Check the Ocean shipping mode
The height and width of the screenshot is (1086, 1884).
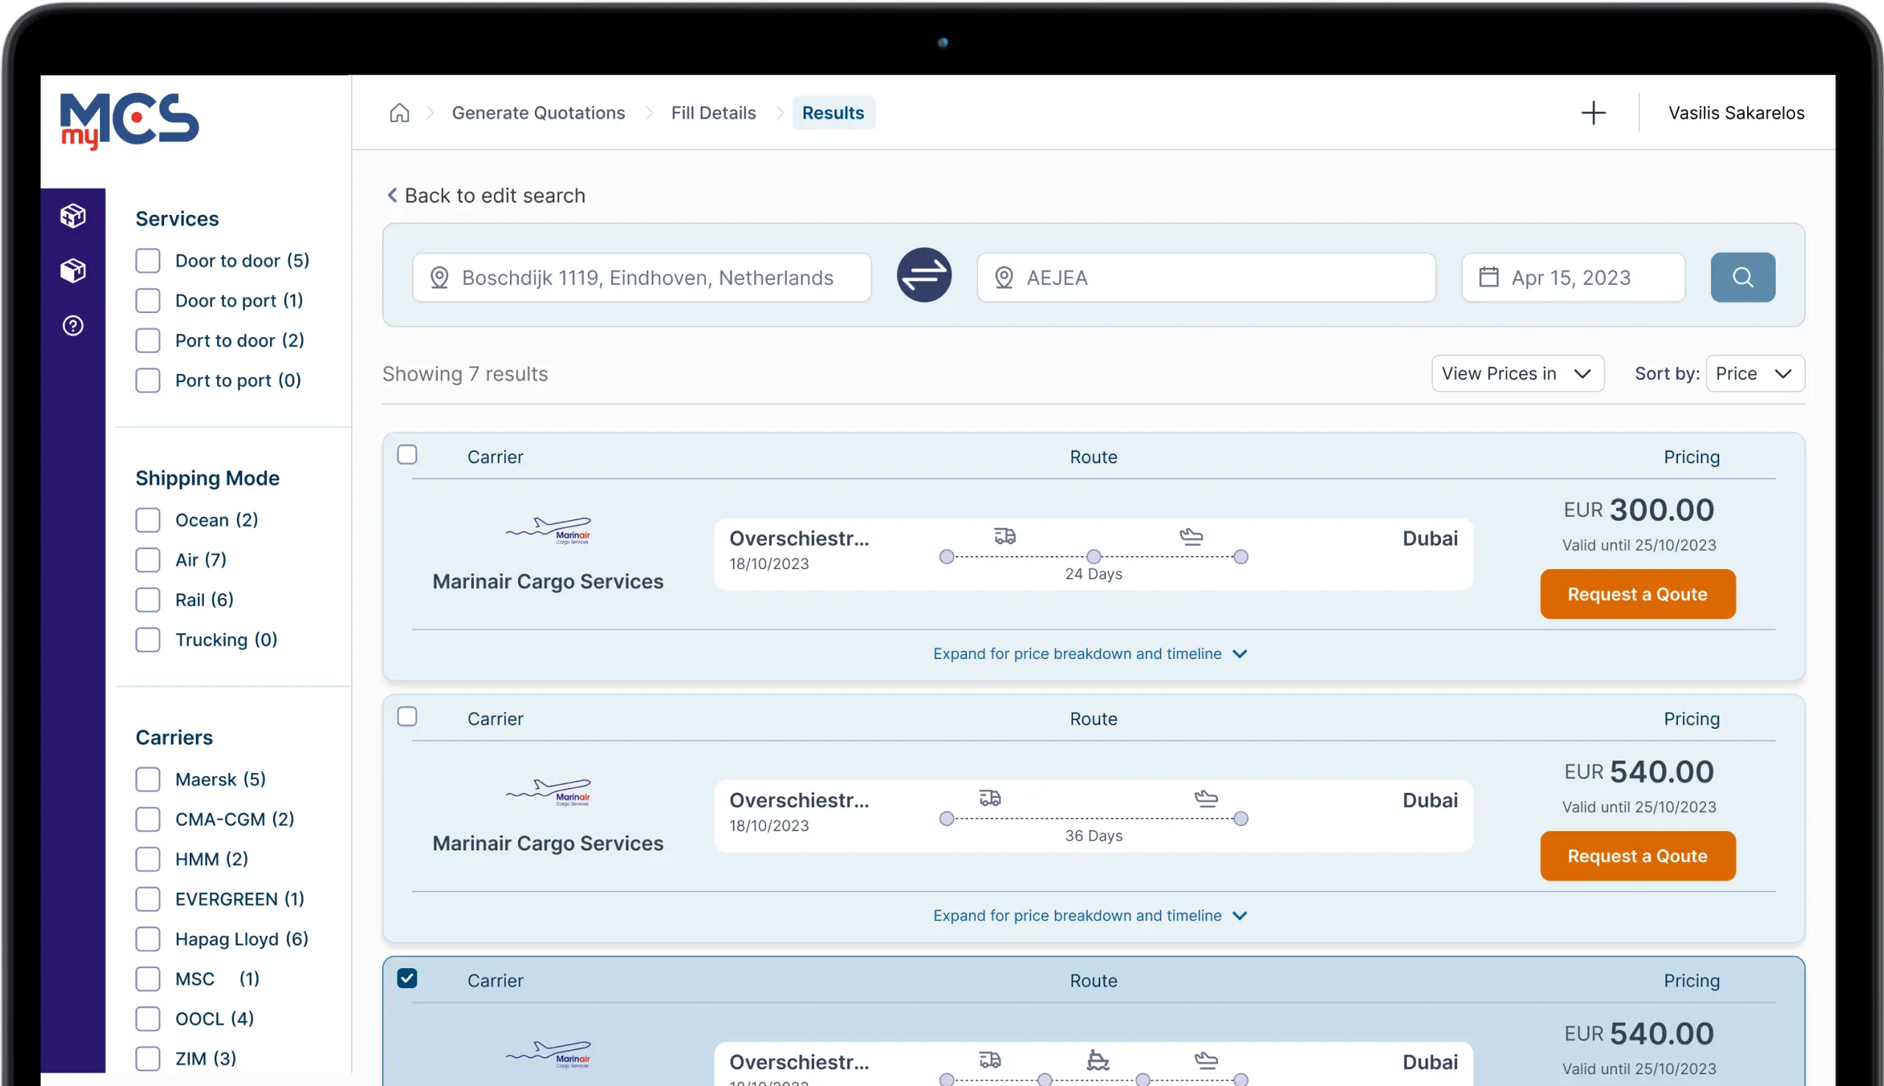pyautogui.click(x=148, y=520)
